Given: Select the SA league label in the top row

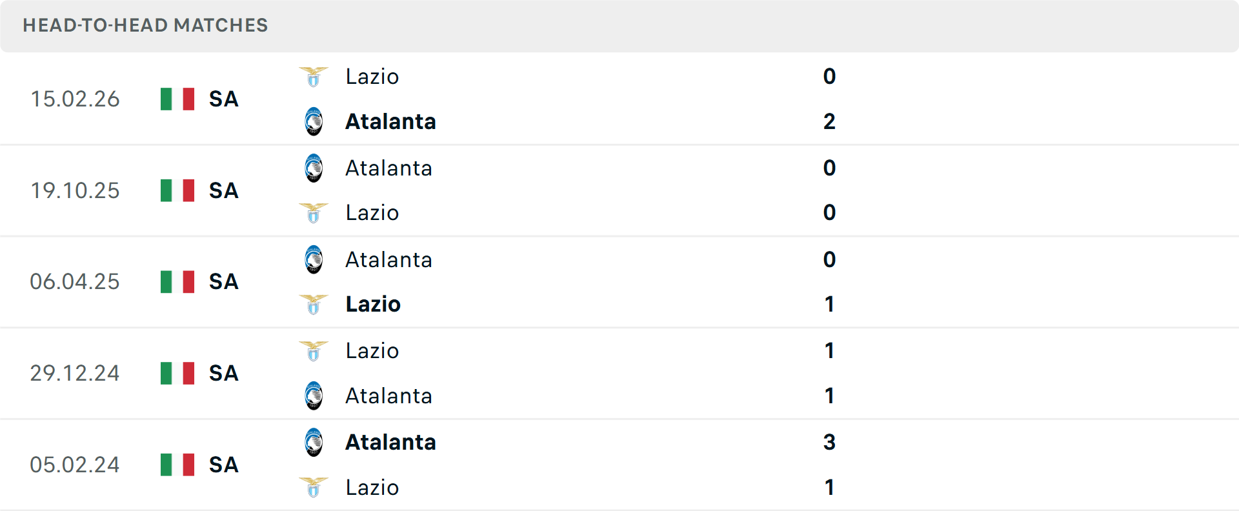Looking at the screenshot, I should [x=223, y=99].
